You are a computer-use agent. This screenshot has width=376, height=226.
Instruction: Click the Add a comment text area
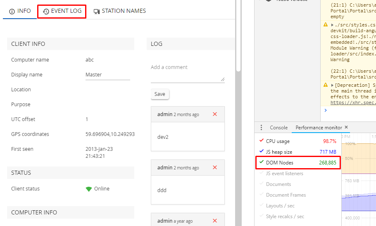188,73
